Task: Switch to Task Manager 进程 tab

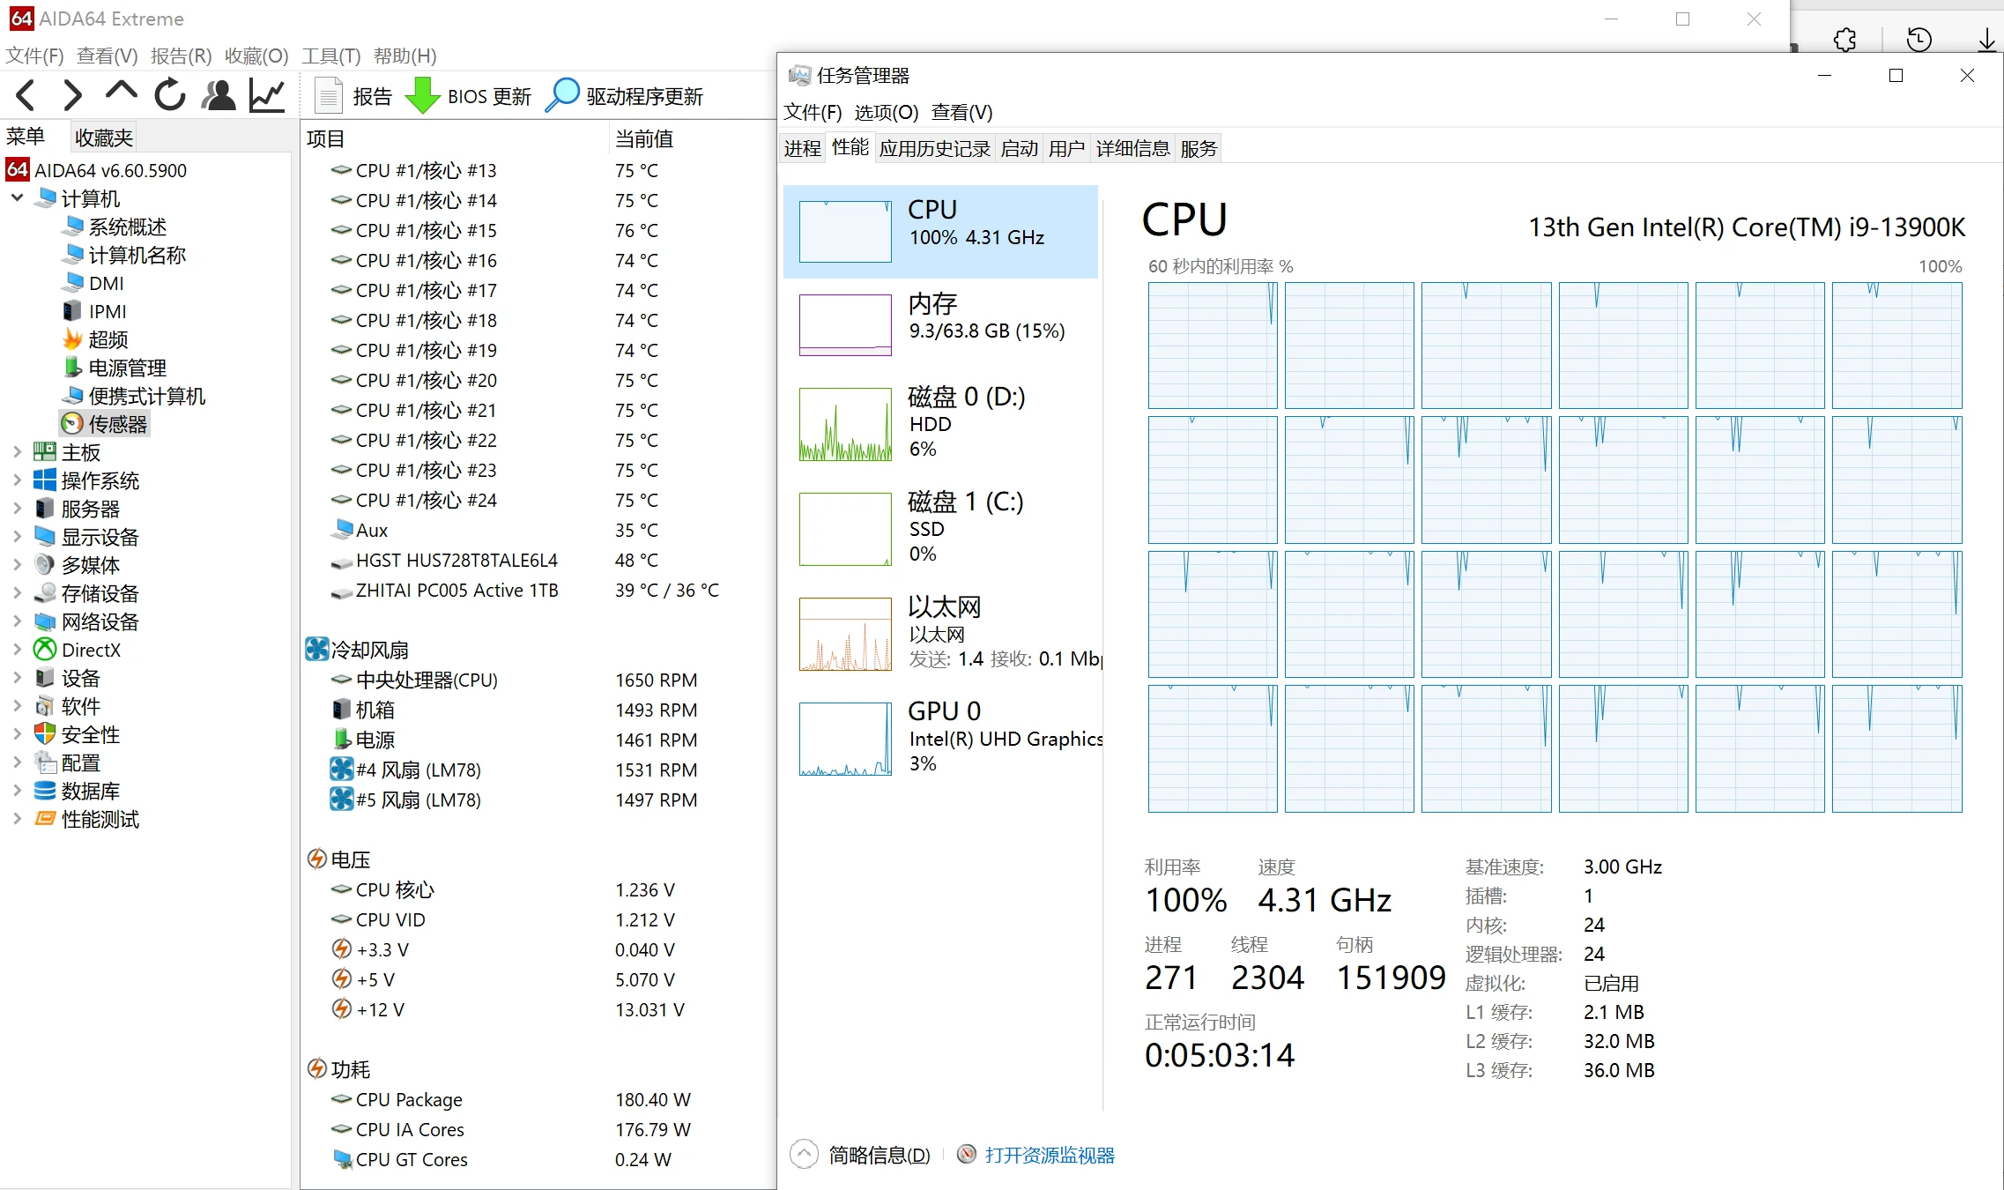Action: point(803,149)
